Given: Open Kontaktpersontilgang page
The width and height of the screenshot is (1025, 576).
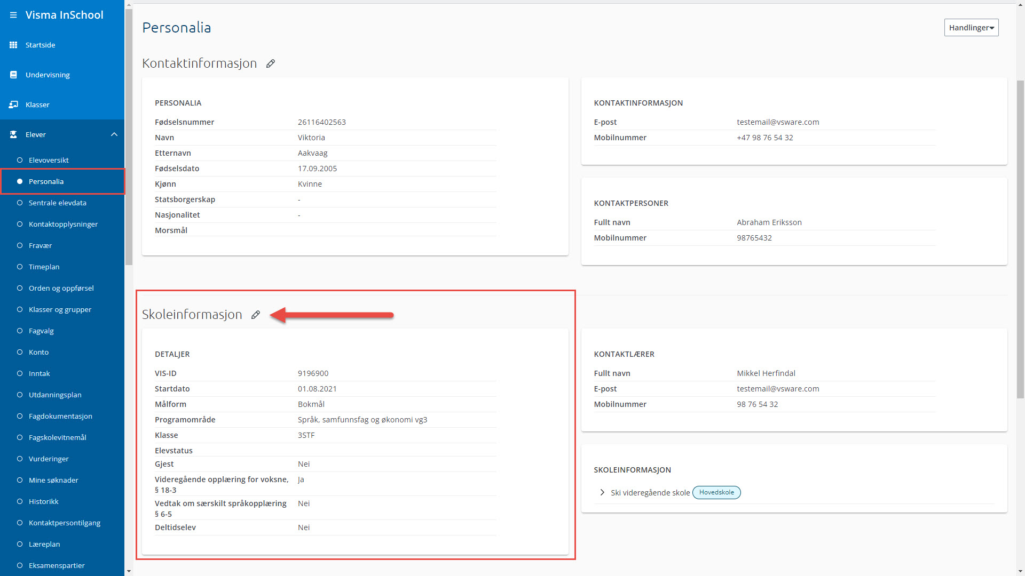Looking at the screenshot, I should click(64, 523).
